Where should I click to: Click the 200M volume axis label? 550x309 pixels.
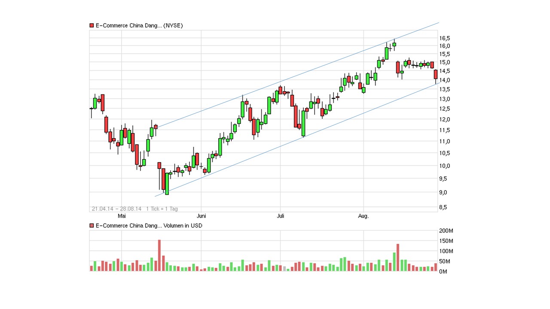point(446,231)
